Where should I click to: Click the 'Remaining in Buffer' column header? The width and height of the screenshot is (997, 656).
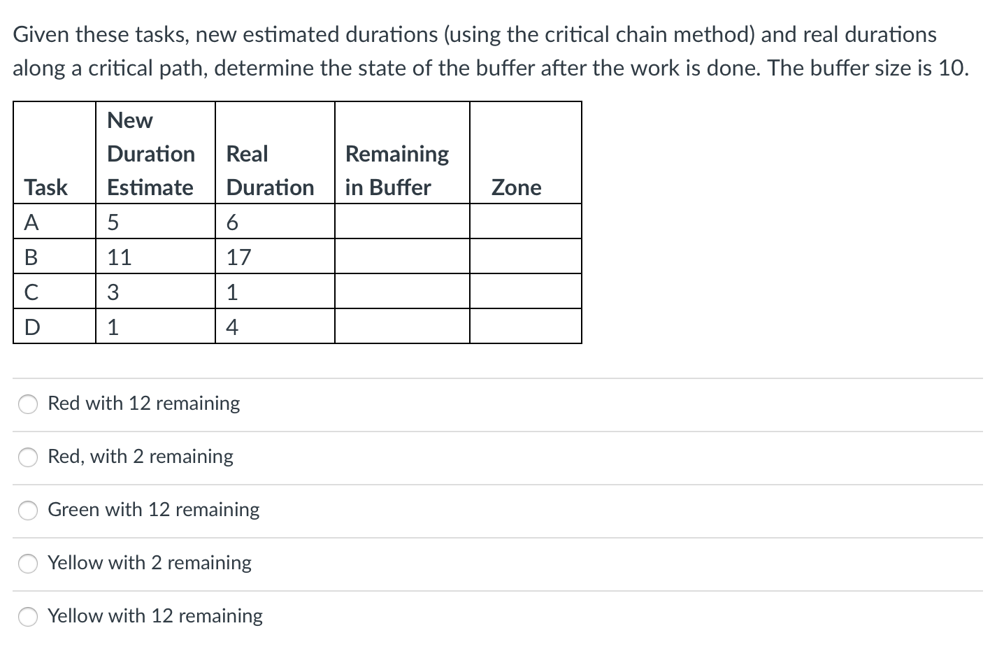[396, 170]
